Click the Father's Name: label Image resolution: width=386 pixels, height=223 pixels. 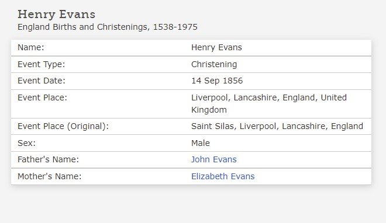click(48, 159)
